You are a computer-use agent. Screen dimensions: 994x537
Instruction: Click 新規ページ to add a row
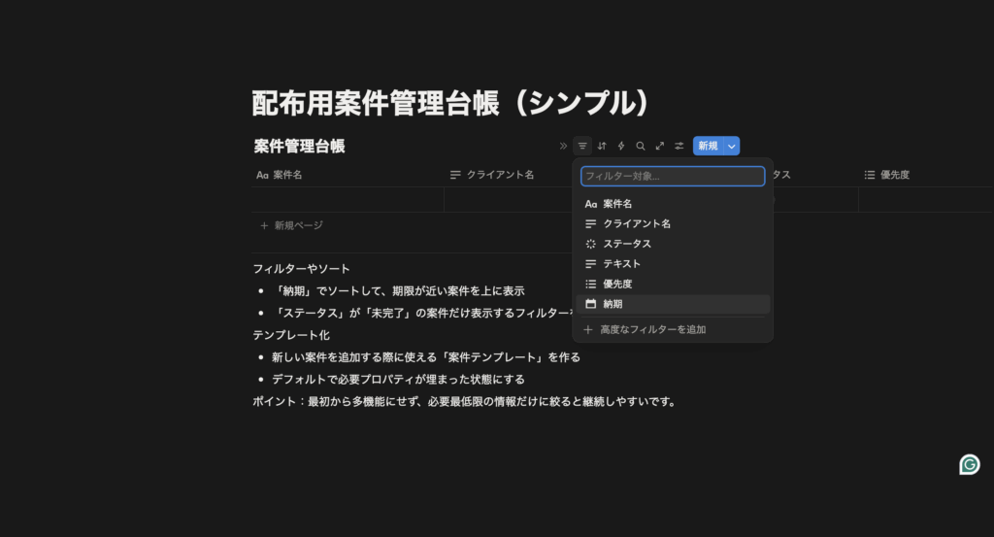(x=298, y=225)
